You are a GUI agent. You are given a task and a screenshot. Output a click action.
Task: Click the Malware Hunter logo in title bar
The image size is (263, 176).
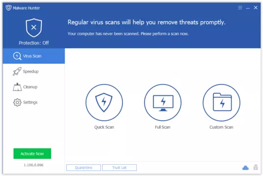point(8,8)
